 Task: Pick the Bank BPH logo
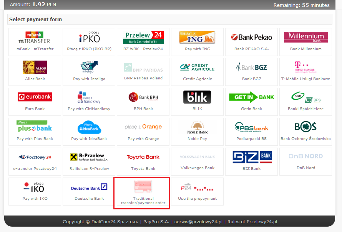click(143, 97)
